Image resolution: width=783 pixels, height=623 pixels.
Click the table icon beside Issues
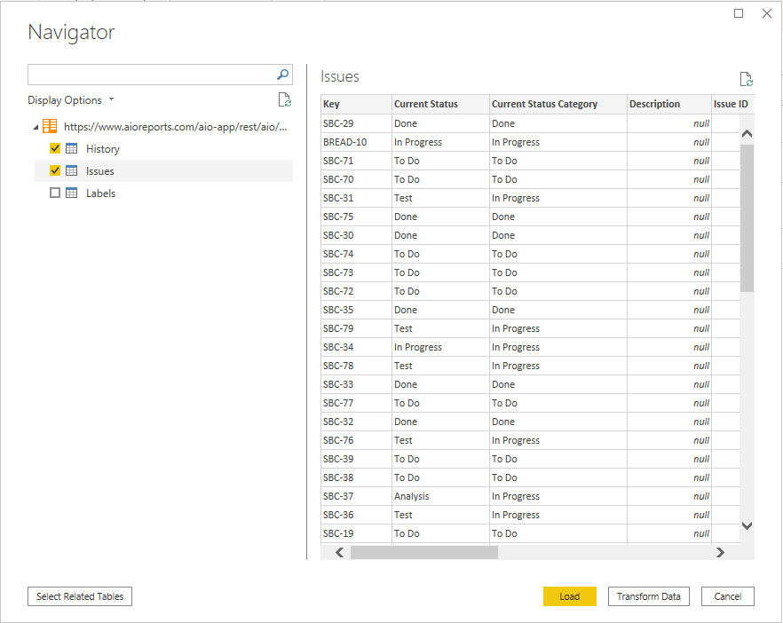[x=71, y=170]
